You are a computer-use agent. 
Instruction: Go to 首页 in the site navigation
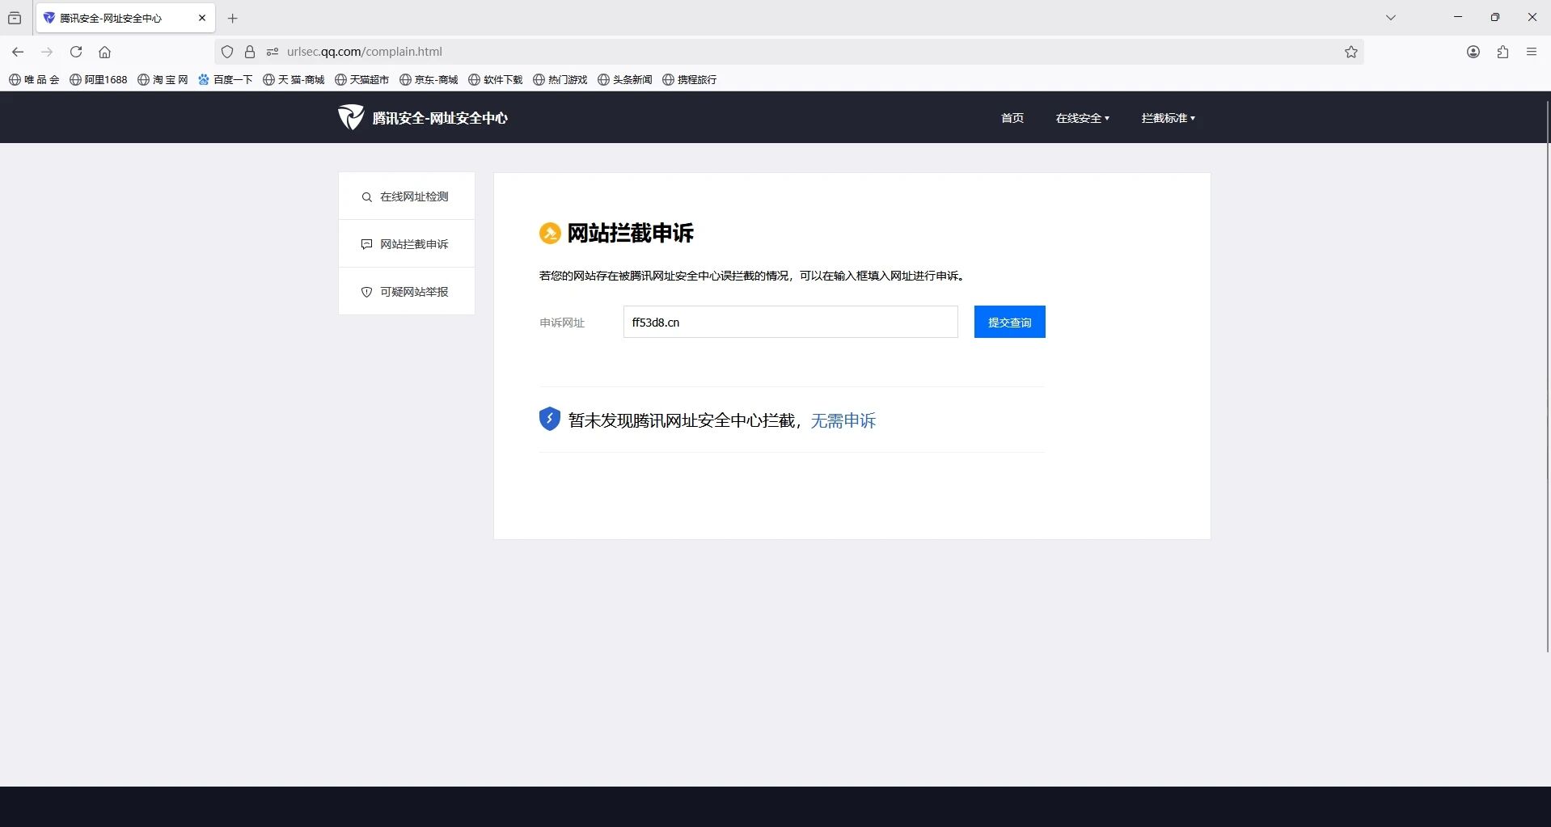coord(1012,118)
